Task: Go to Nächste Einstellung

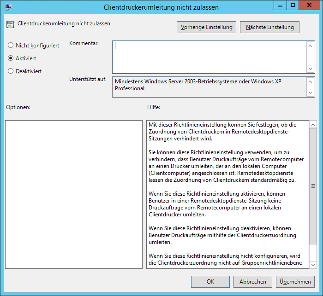Action: coord(270,27)
